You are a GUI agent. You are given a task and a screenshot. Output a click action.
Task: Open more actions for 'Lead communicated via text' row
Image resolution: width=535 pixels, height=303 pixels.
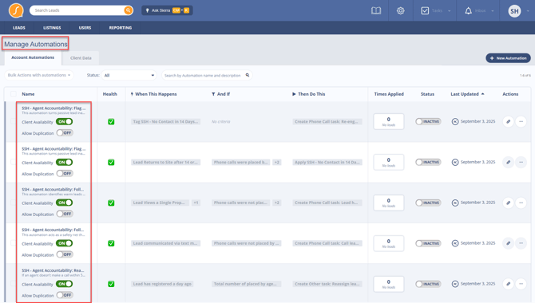[521, 243]
